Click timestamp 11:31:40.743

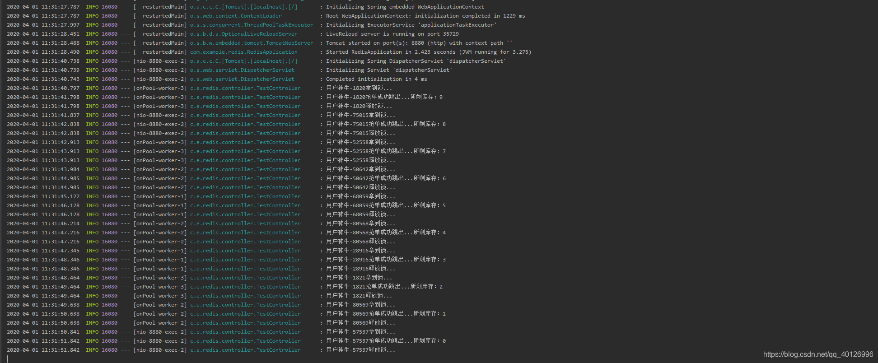[61, 79]
